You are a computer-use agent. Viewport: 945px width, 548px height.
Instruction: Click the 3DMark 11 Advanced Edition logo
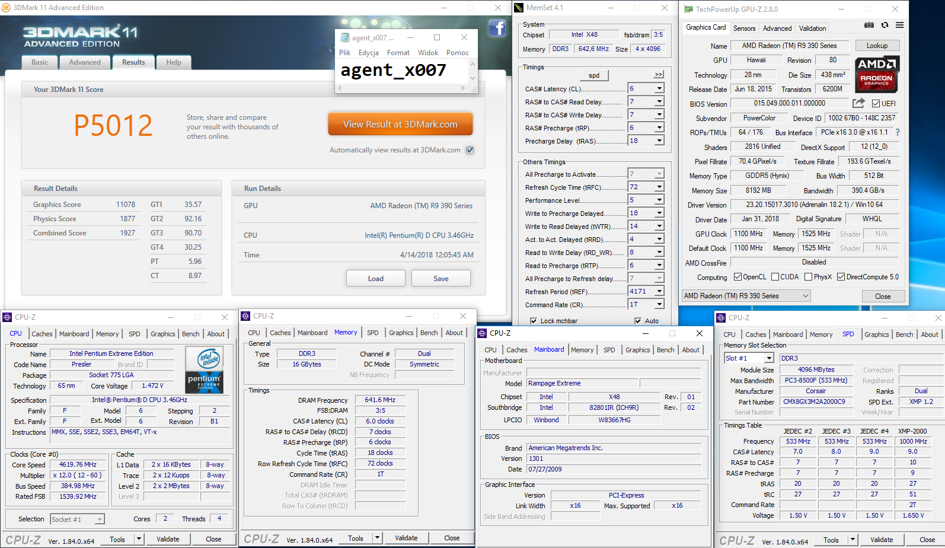[80, 36]
